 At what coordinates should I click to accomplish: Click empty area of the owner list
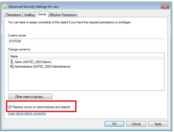click(x=86, y=79)
